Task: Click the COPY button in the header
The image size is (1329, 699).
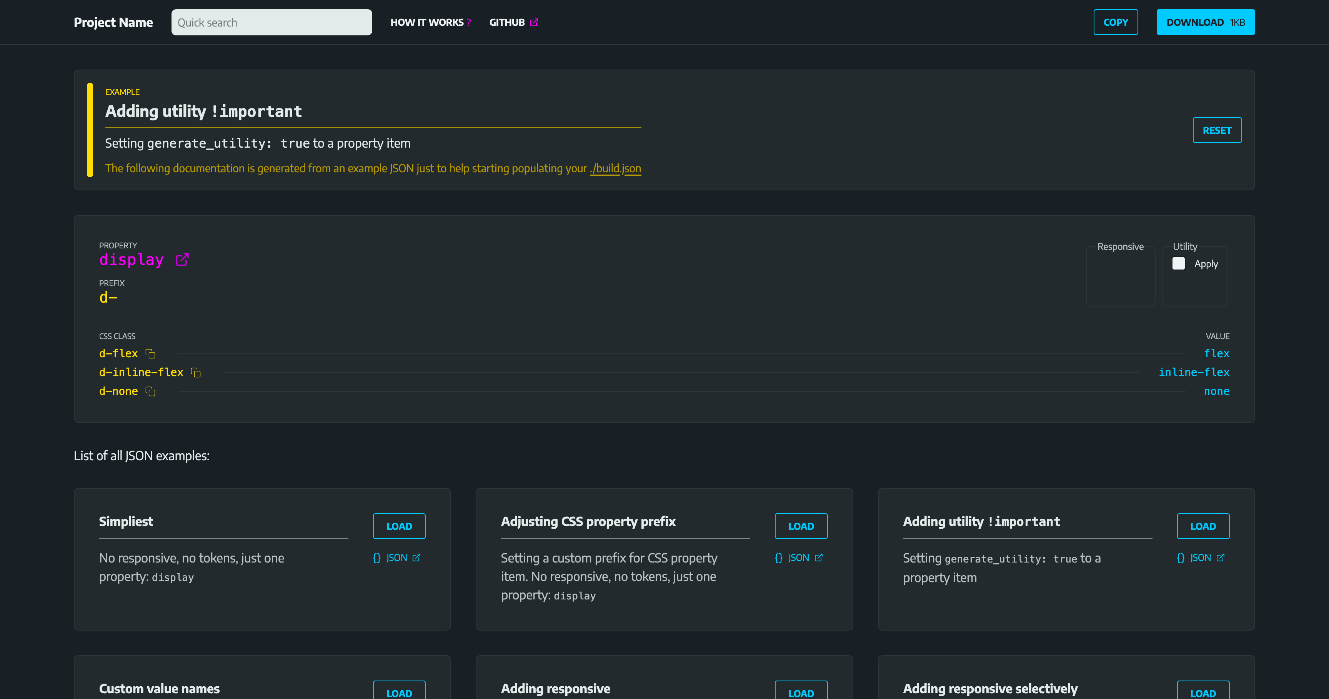Action: pos(1116,22)
